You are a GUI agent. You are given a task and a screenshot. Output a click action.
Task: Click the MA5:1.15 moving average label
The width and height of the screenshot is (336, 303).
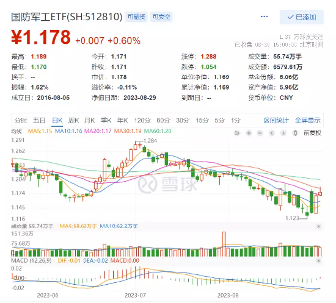tap(40, 131)
